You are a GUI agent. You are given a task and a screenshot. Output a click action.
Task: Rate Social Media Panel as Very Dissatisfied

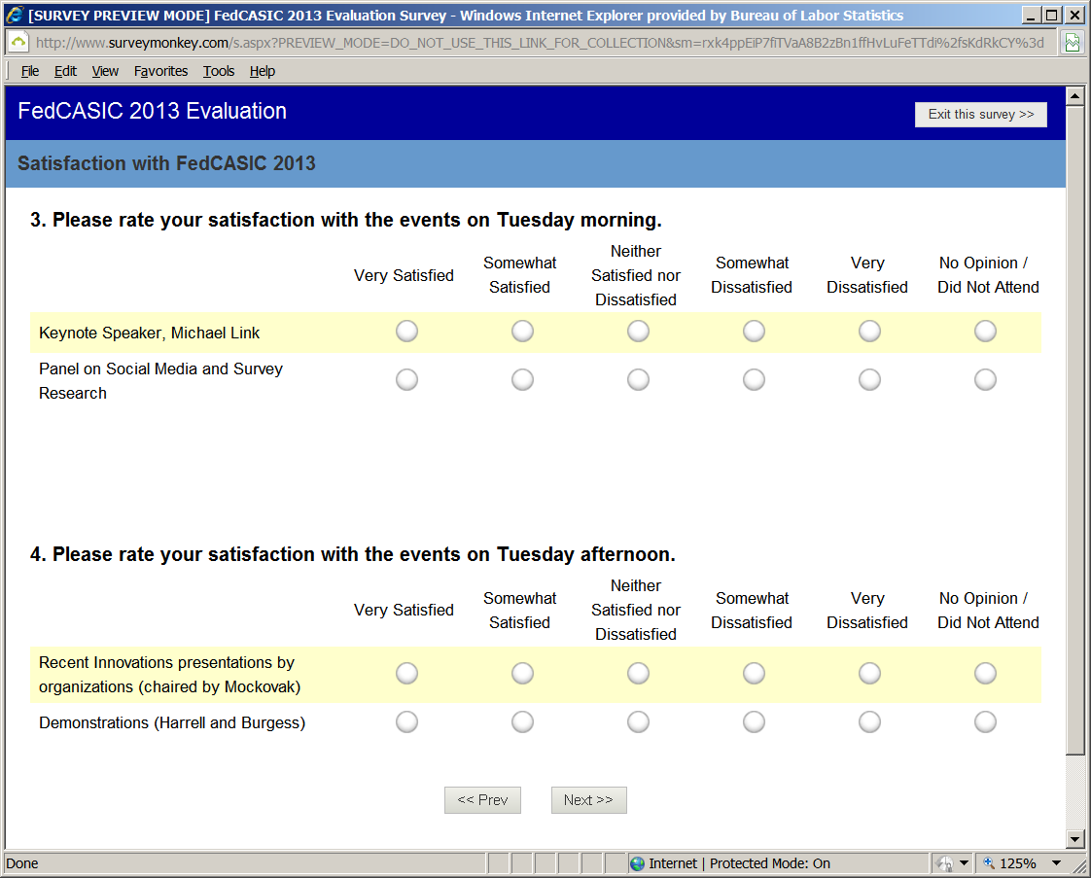[869, 380]
